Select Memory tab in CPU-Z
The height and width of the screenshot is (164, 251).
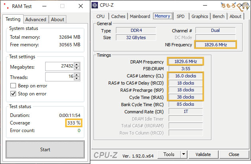[x=162, y=16]
